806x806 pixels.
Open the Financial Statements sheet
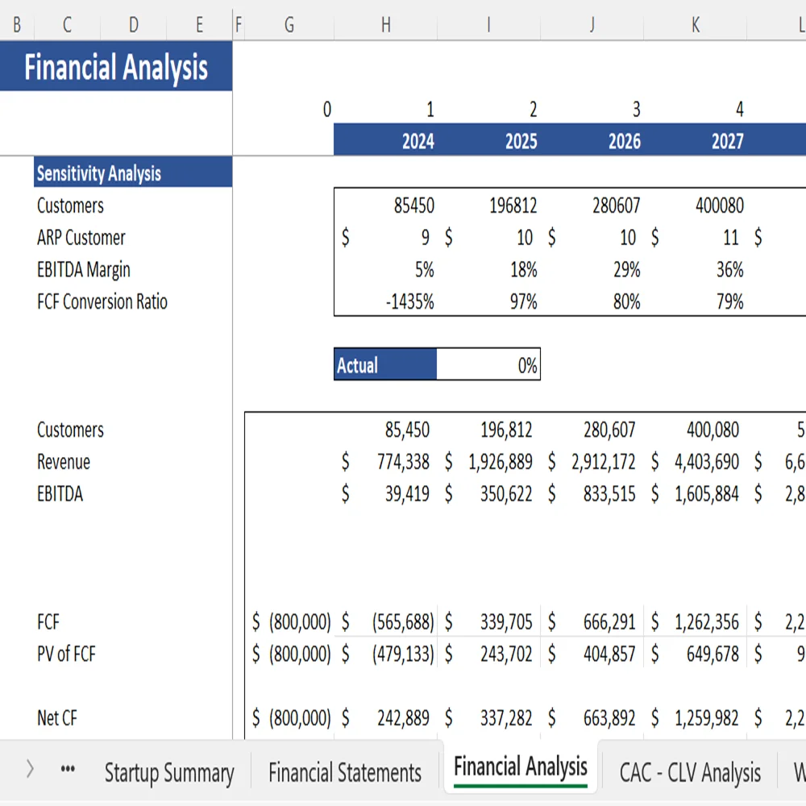tap(345, 771)
